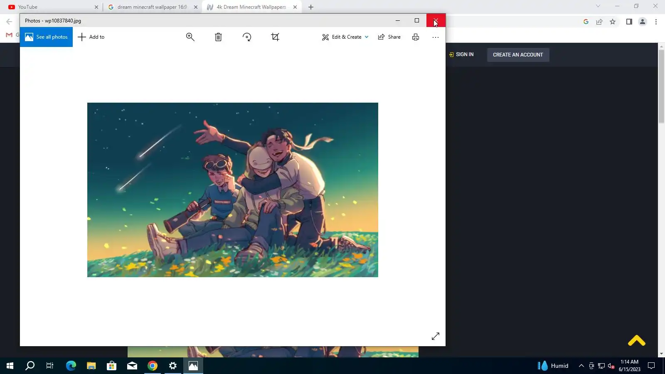Toggle Chrome side panel
This screenshot has height=374, width=665.
629,22
